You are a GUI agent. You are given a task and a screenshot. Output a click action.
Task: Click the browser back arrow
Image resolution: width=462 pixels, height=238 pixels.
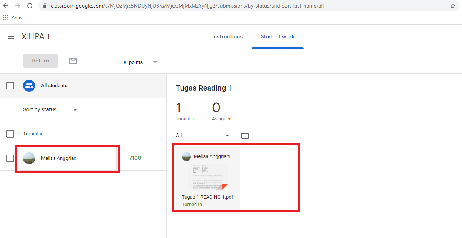pyautogui.click(x=6, y=6)
